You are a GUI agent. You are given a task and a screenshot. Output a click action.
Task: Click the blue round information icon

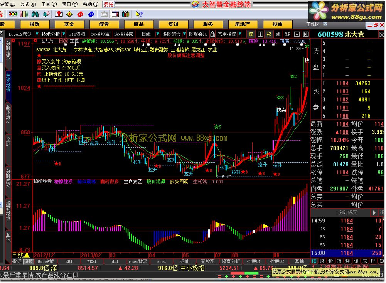coord(91,14)
